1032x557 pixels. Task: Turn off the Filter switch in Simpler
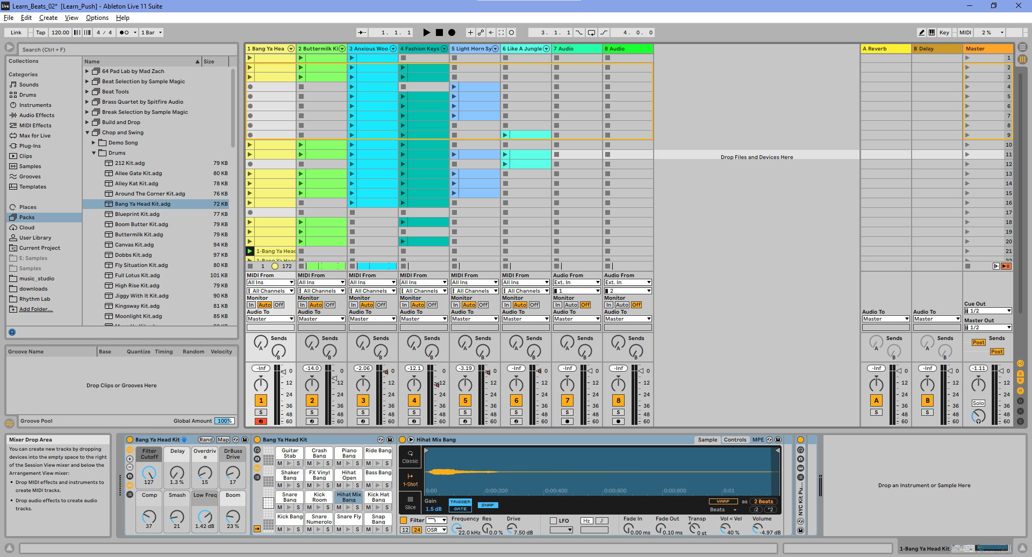pos(403,520)
